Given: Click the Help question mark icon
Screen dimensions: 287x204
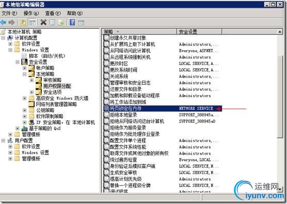Looking at the screenshot, I should 73,22.
